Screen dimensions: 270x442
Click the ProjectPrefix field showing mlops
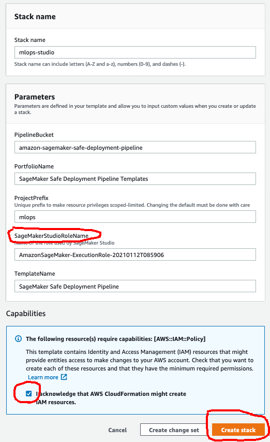(135, 217)
